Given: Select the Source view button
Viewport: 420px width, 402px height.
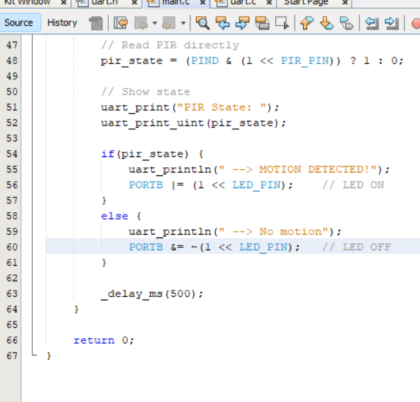Looking at the screenshot, I should click(x=19, y=22).
